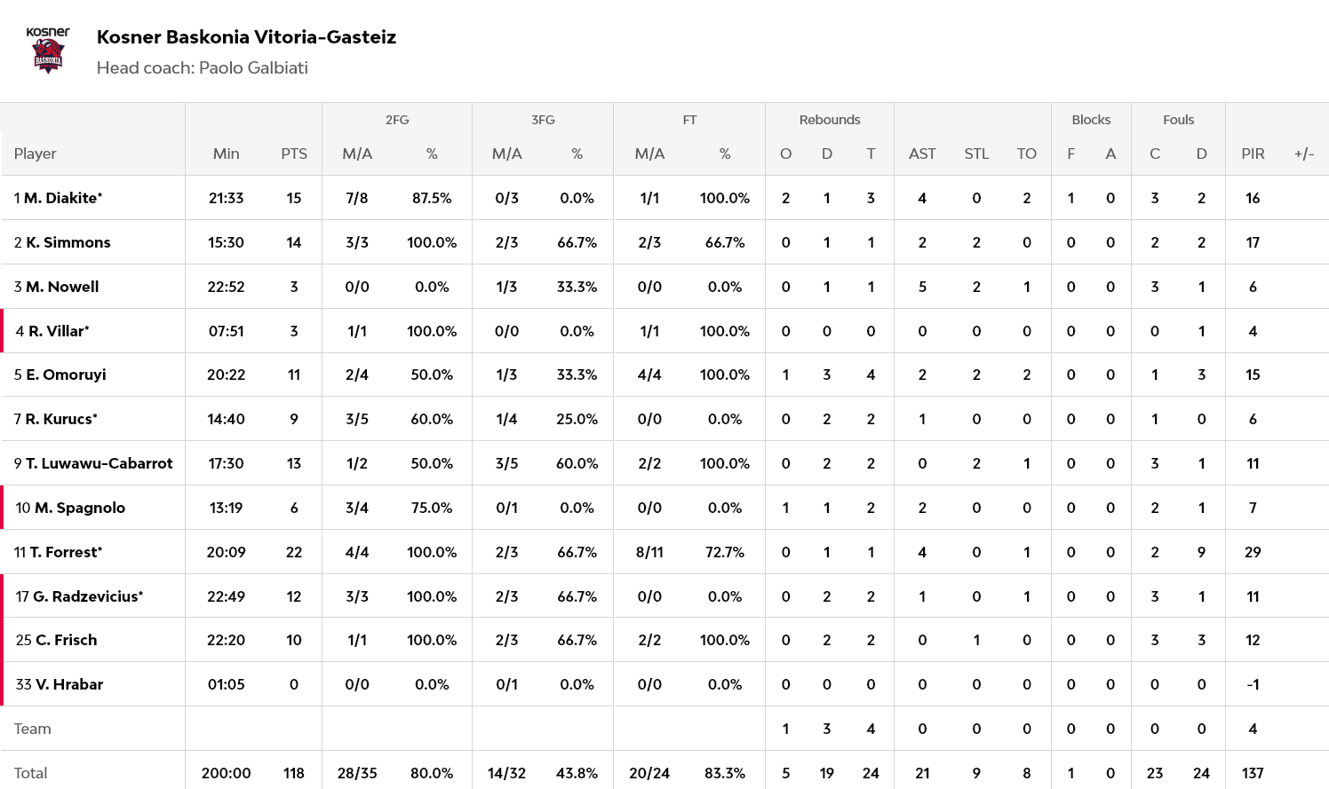Sort table by the Min column
The height and width of the screenshot is (789, 1329).
(x=227, y=154)
